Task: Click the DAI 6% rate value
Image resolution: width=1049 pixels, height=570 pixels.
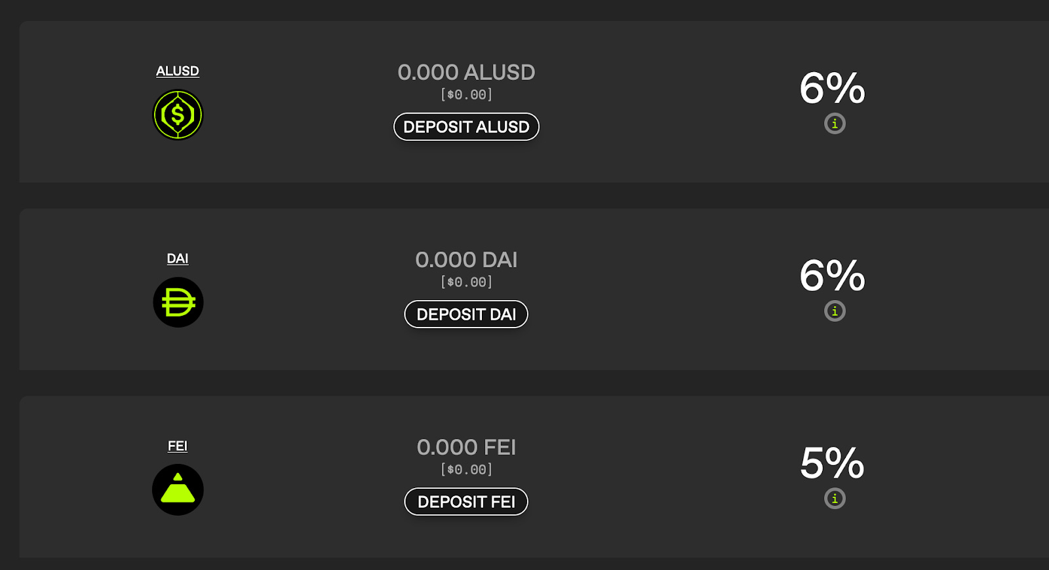Action: pyautogui.click(x=832, y=275)
